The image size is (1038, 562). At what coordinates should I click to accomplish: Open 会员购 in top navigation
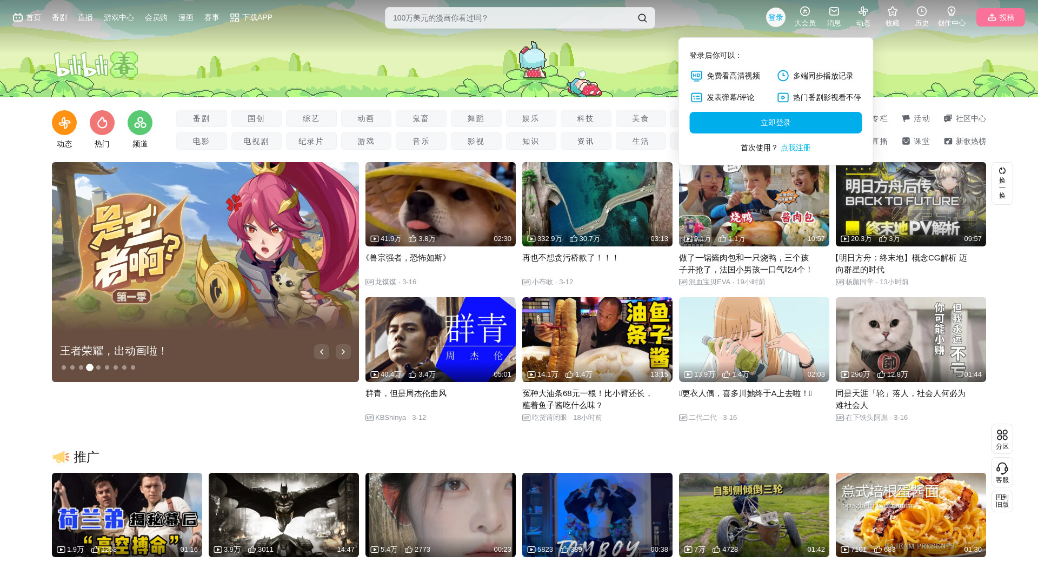pyautogui.click(x=156, y=17)
